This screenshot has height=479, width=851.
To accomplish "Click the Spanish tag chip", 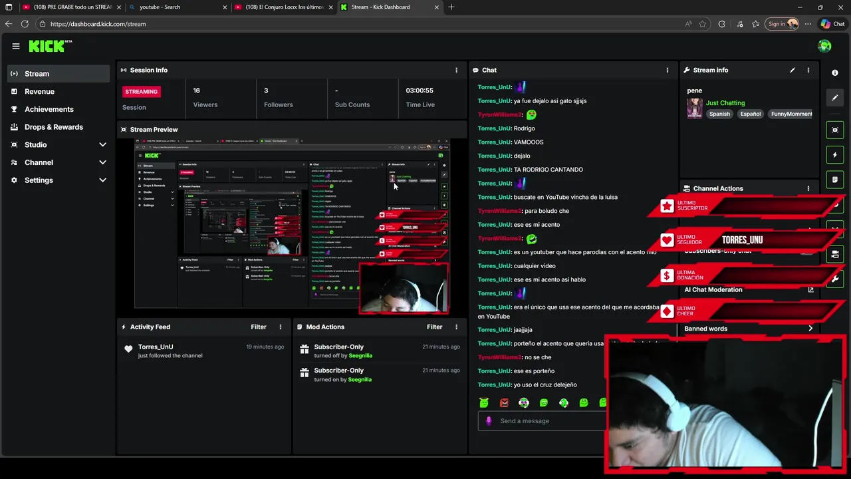I will pos(719,114).
